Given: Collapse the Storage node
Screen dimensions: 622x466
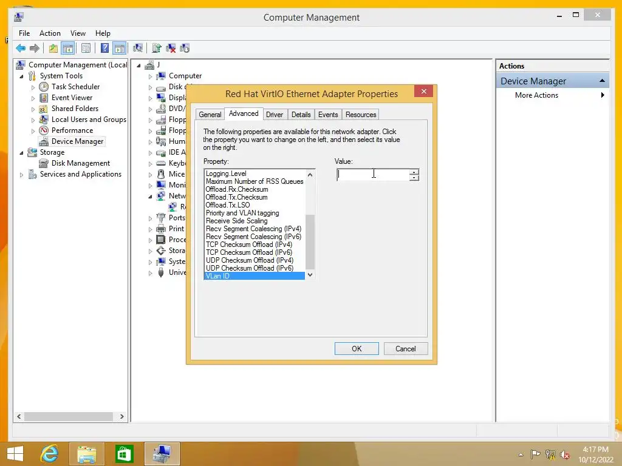Looking at the screenshot, I should pyautogui.click(x=21, y=152).
